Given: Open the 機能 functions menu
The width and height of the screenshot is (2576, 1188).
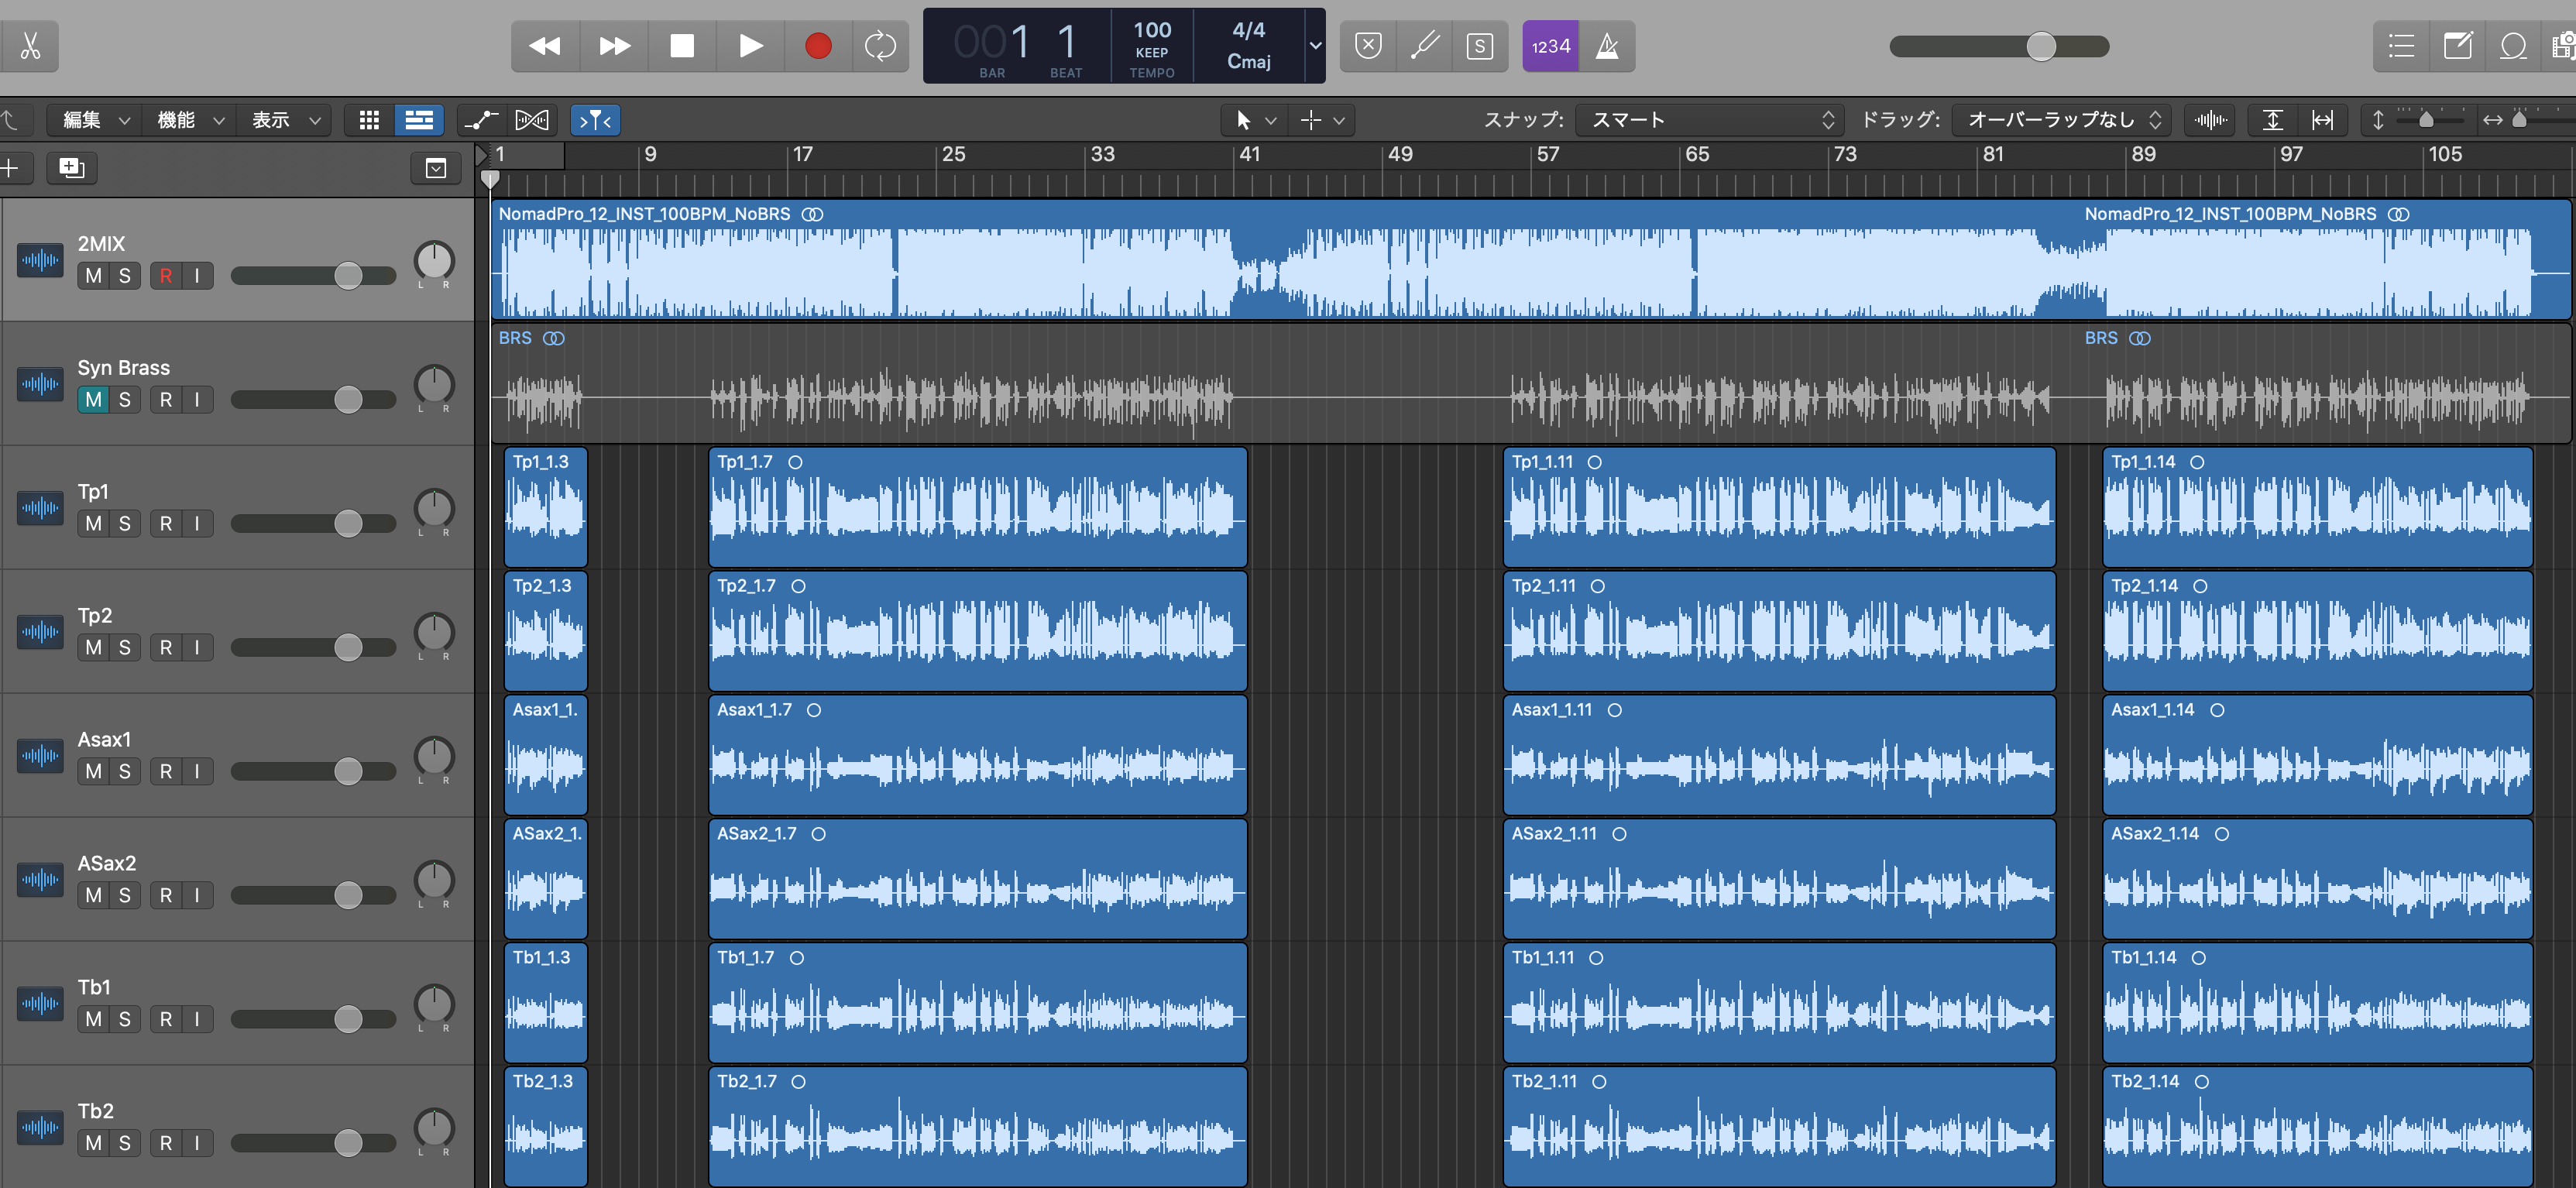Looking at the screenshot, I should tap(190, 120).
